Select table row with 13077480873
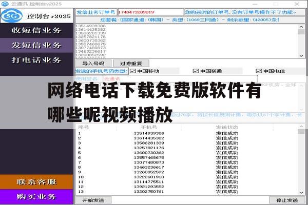The image size is (308, 205). [x=187, y=162]
